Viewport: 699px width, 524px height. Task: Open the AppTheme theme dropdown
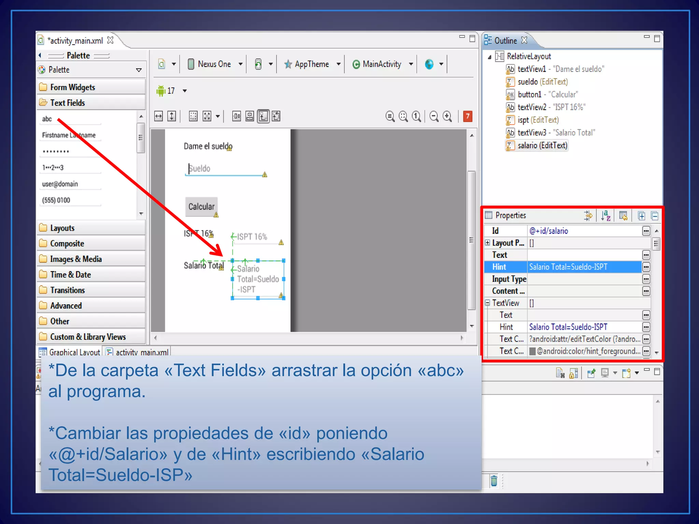pyautogui.click(x=339, y=64)
